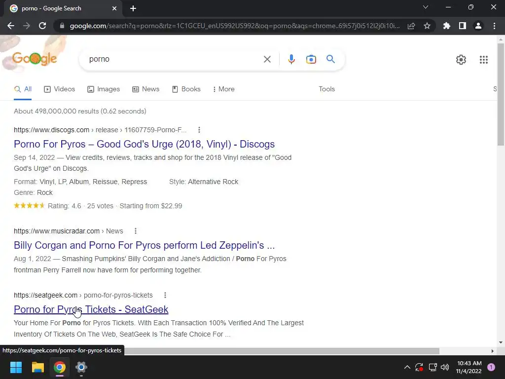
Task: Open the Discogs Good God's Urge link
Action: point(144,144)
